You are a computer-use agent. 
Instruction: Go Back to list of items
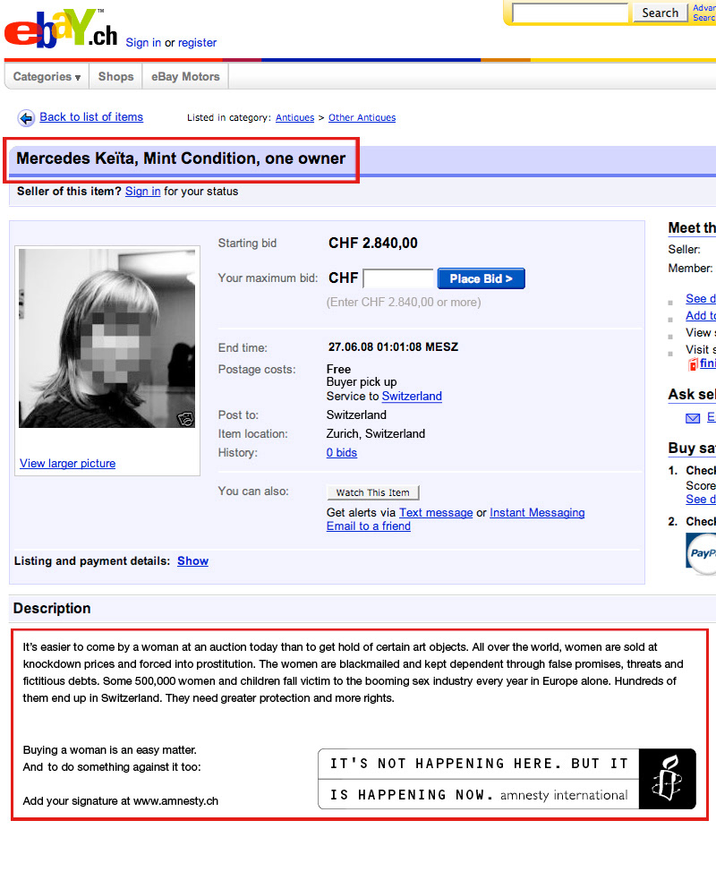(91, 116)
